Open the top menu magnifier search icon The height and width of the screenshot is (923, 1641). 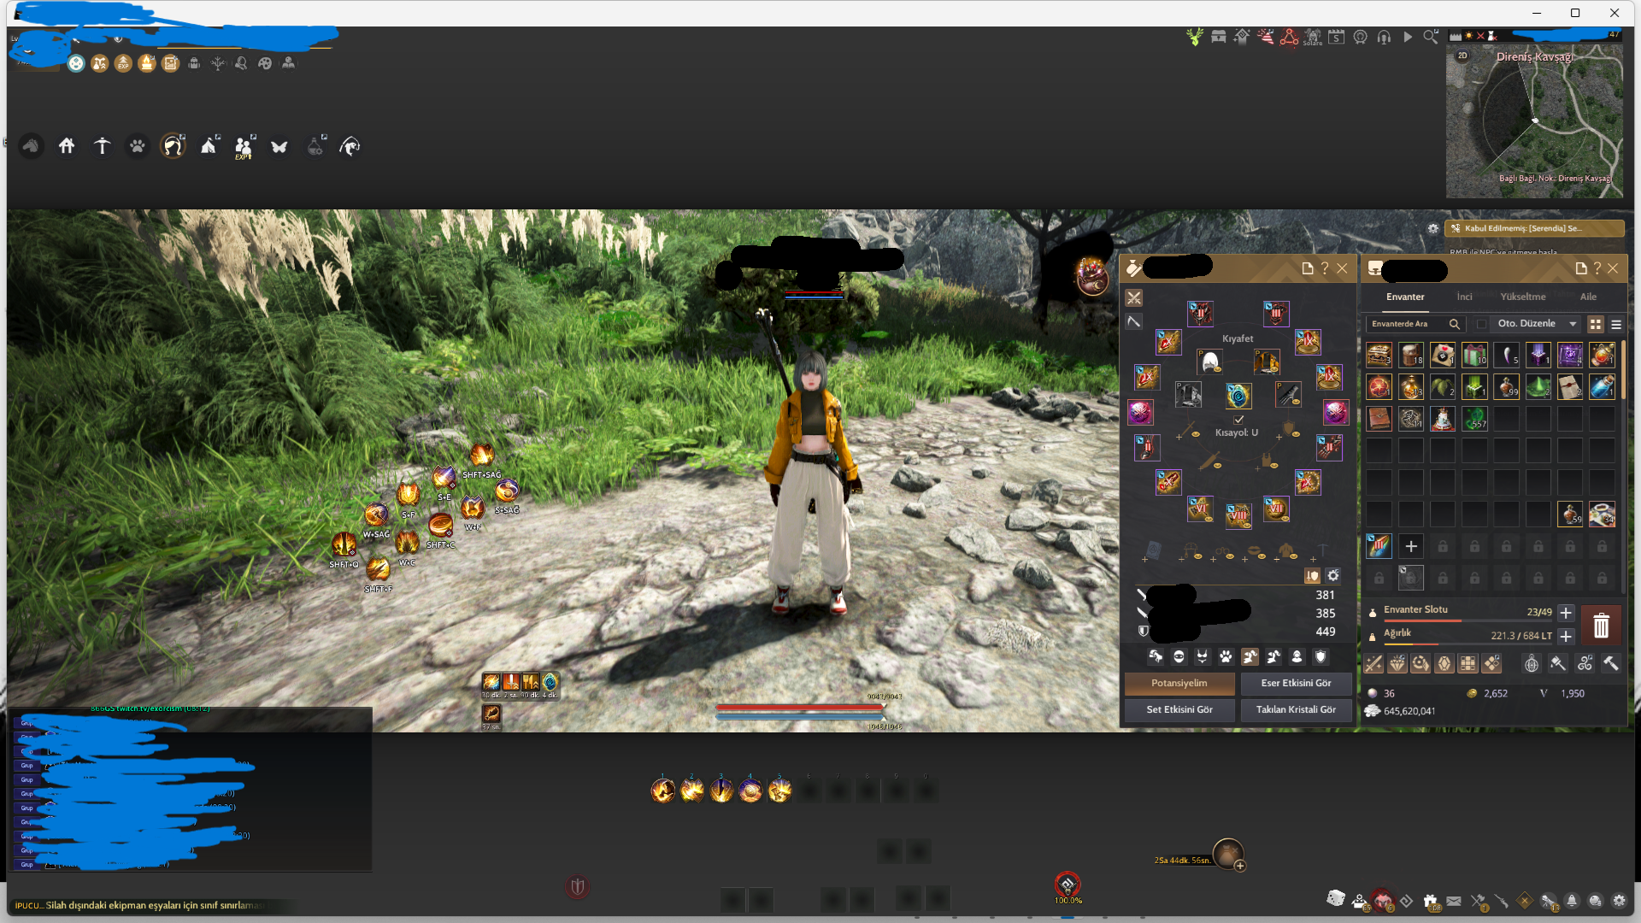pyautogui.click(x=1431, y=37)
